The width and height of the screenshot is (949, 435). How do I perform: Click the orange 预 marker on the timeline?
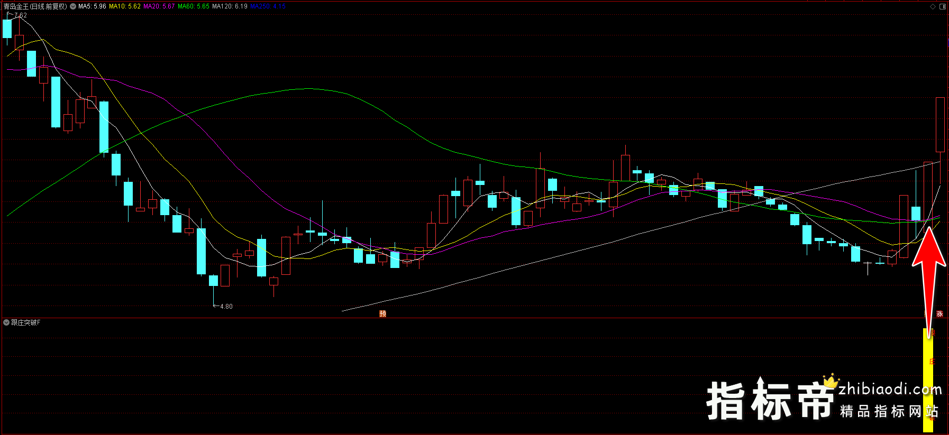(x=383, y=313)
